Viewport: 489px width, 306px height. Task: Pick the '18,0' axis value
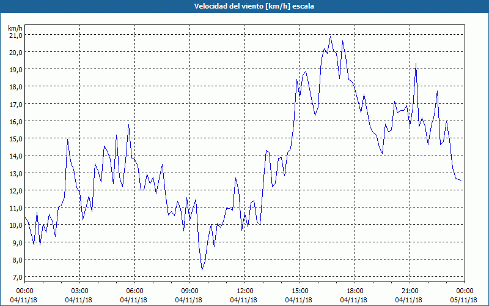pos(16,87)
